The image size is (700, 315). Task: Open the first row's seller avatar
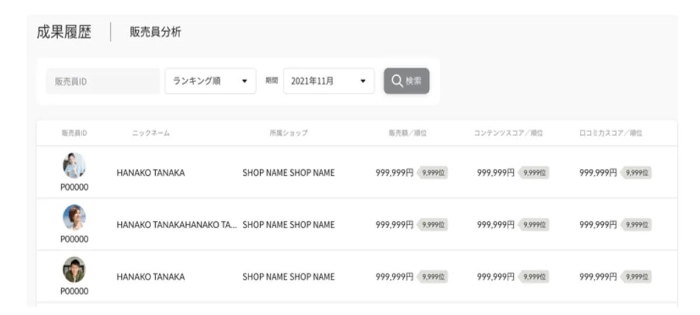74,165
